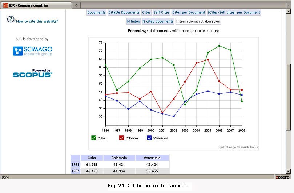Toggle the Cuba series checkbox
The width and height of the screenshot is (294, 193).
(94, 138)
